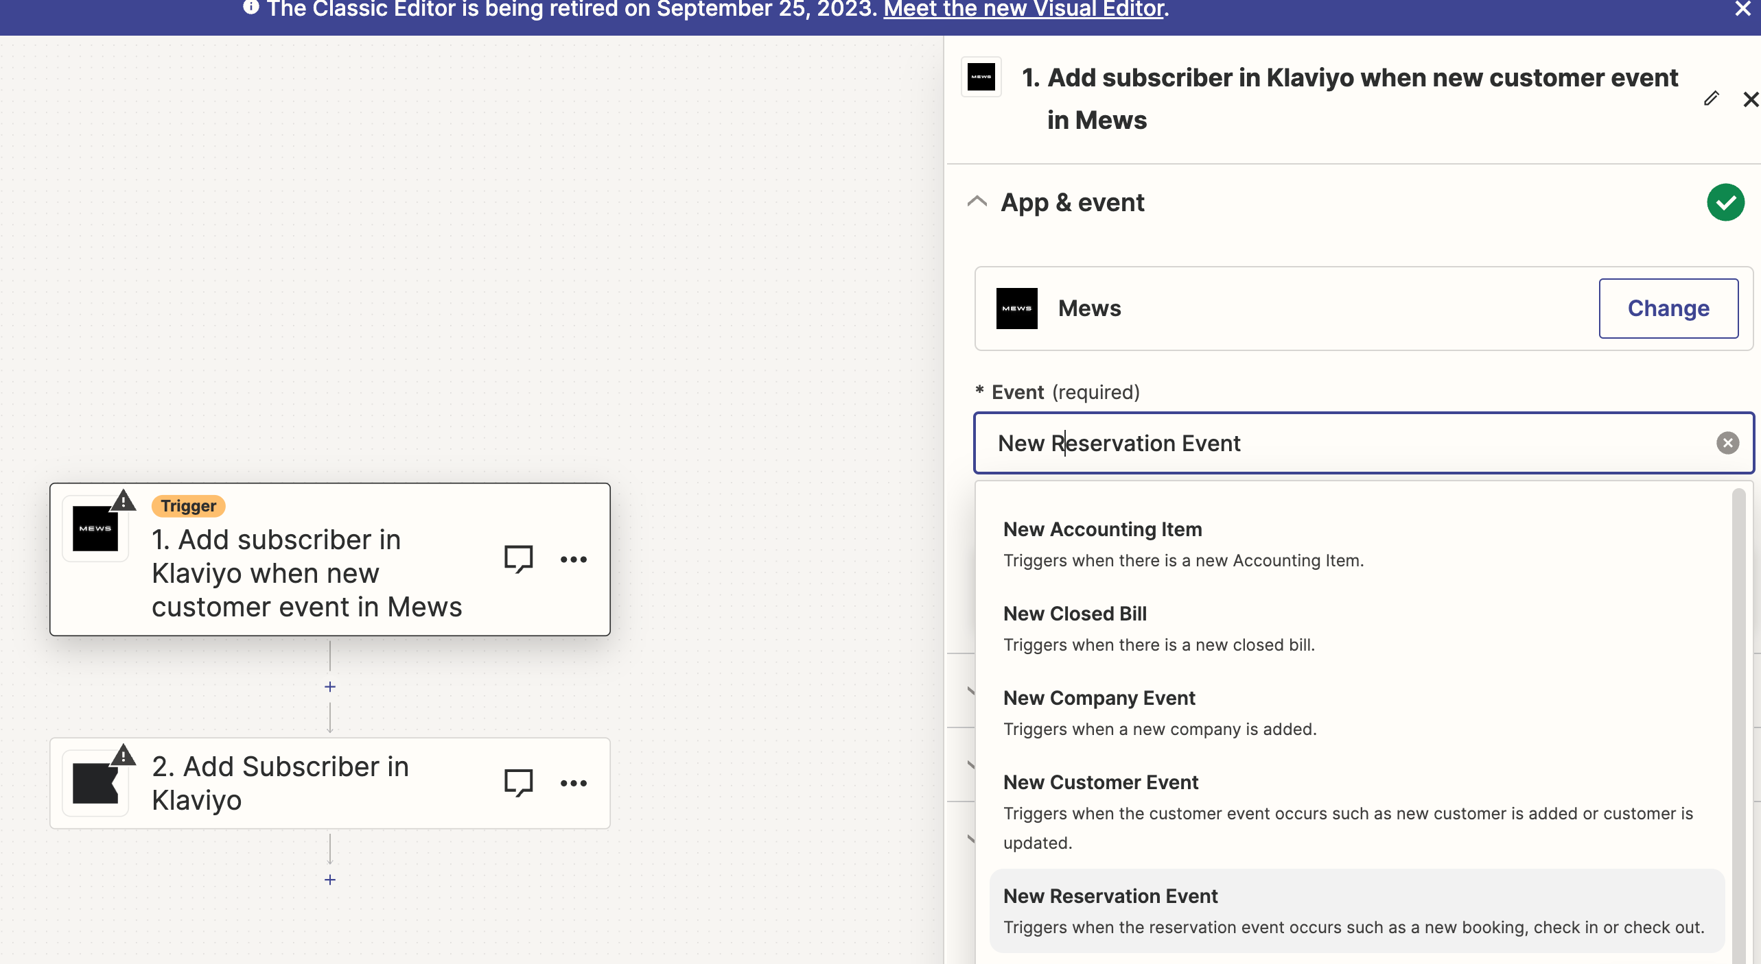Image resolution: width=1761 pixels, height=964 pixels.
Task: Click the Change app button
Action: 1668,309
